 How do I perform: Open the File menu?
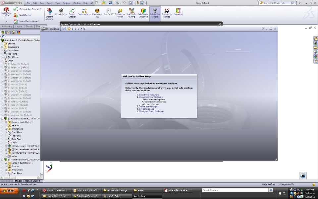pos(28,3)
